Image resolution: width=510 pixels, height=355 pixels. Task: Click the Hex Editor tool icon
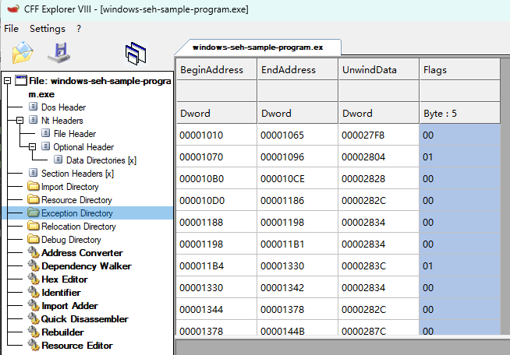(34, 279)
